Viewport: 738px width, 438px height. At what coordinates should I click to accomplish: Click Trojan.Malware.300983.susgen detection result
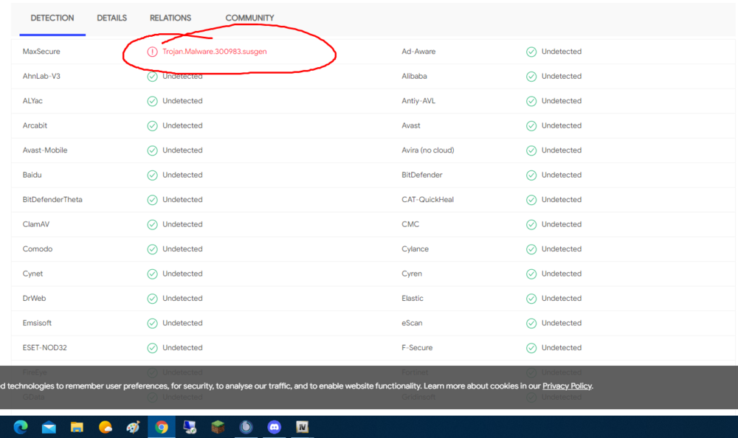pyautogui.click(x=215, y=52)
